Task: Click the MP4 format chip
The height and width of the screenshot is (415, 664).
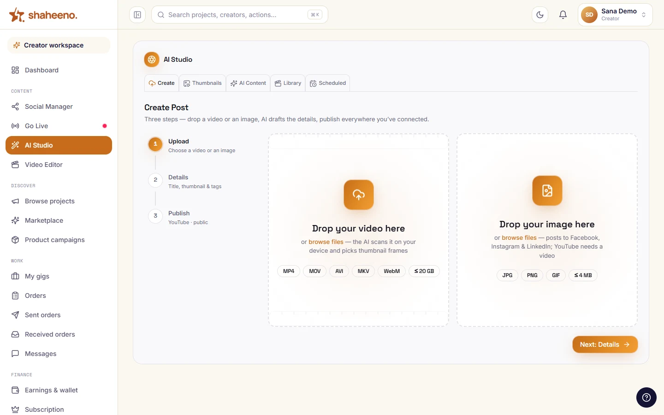Action: pyautogui.click(x=289, y=271)
